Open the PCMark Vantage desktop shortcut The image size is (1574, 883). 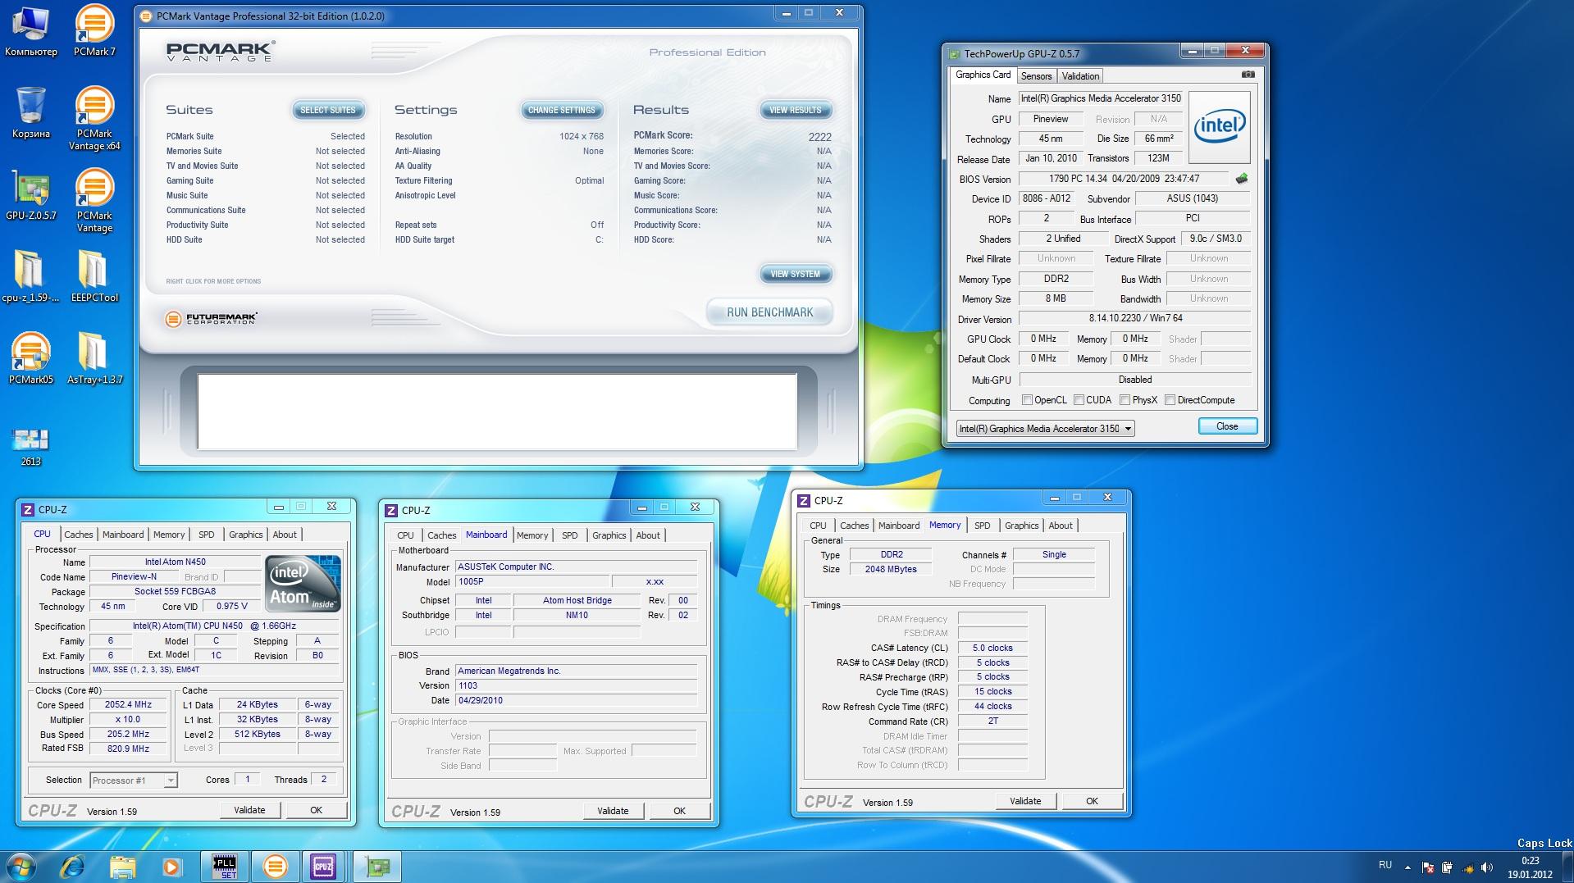[x=94, y=202]
